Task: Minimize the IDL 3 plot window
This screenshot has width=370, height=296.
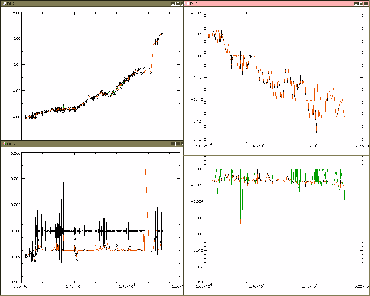Action: pyautogui.click(x=173, y=144)
